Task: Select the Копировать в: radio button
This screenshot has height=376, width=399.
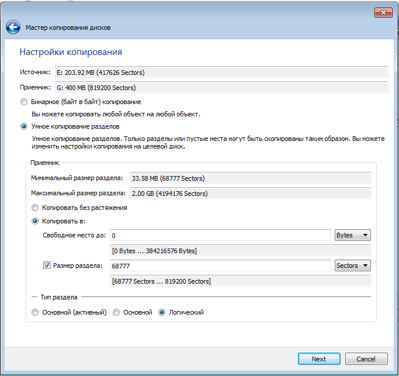Action: [x=35, y=221]
